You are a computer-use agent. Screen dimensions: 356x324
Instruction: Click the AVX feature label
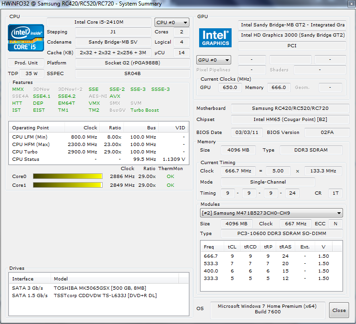(x=115, y=96)
